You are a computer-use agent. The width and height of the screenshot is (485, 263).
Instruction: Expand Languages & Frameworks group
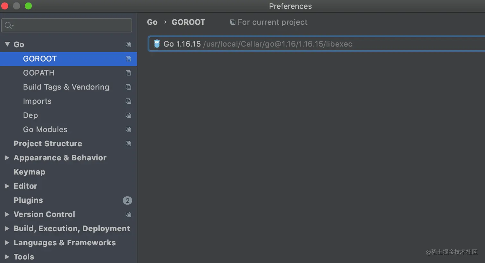pyautogui.click(x=7, y=243)
